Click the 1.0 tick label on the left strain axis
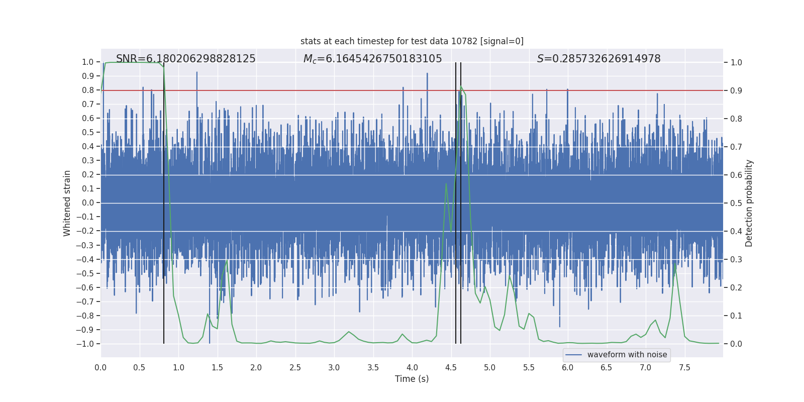This screenshot has height=402, width=804. pyautogui.click(x=88, y=62)
